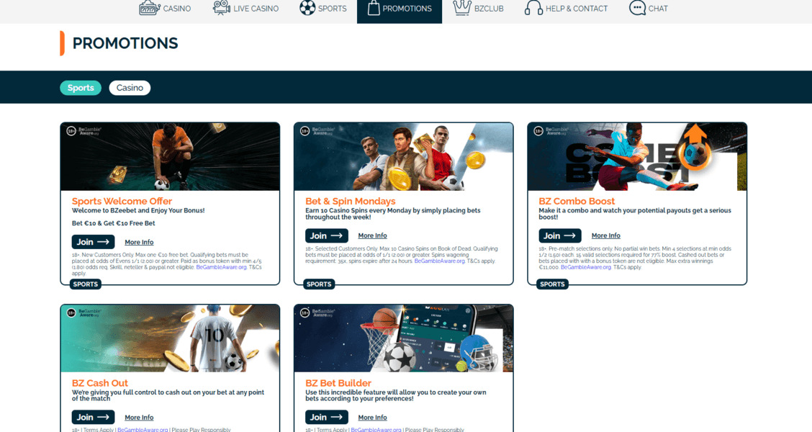
Task: Open BeGambleAware.org link in BZ Cash Out terms
Action: click(x=143, y=429)
